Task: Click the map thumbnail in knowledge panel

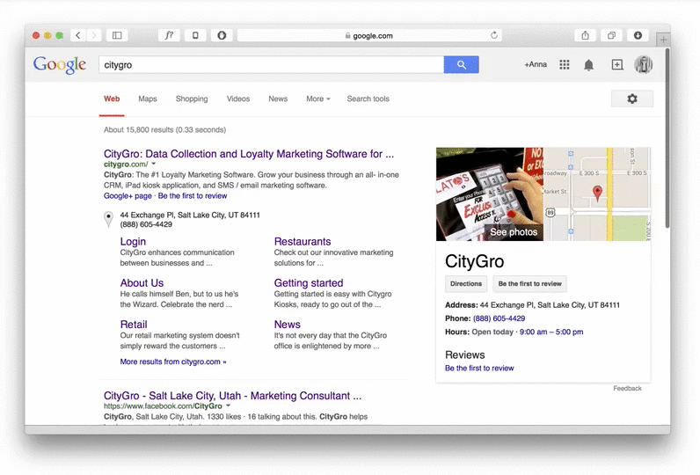Action: 597,194
